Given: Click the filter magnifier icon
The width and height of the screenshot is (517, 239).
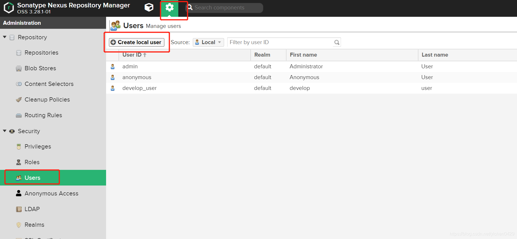Looking at the screenshot, I should 337,42.
